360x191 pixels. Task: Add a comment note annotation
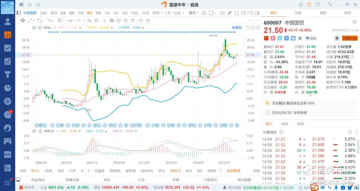tap(96, 20)
